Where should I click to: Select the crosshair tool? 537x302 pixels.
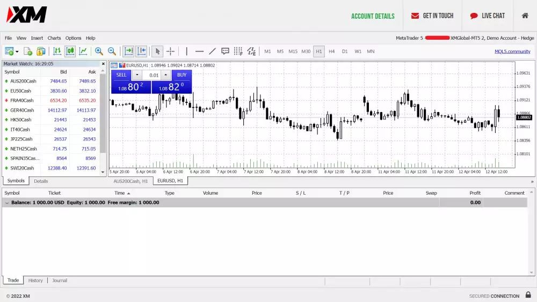point(170,51)
